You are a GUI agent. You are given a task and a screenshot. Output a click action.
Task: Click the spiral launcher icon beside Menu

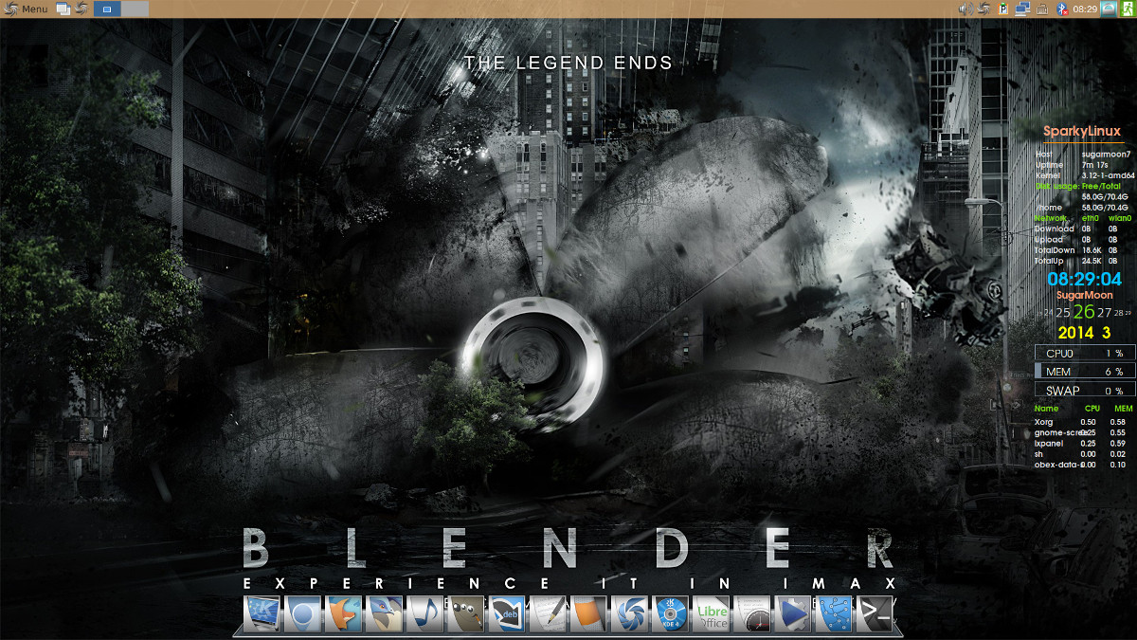(82, 9)
